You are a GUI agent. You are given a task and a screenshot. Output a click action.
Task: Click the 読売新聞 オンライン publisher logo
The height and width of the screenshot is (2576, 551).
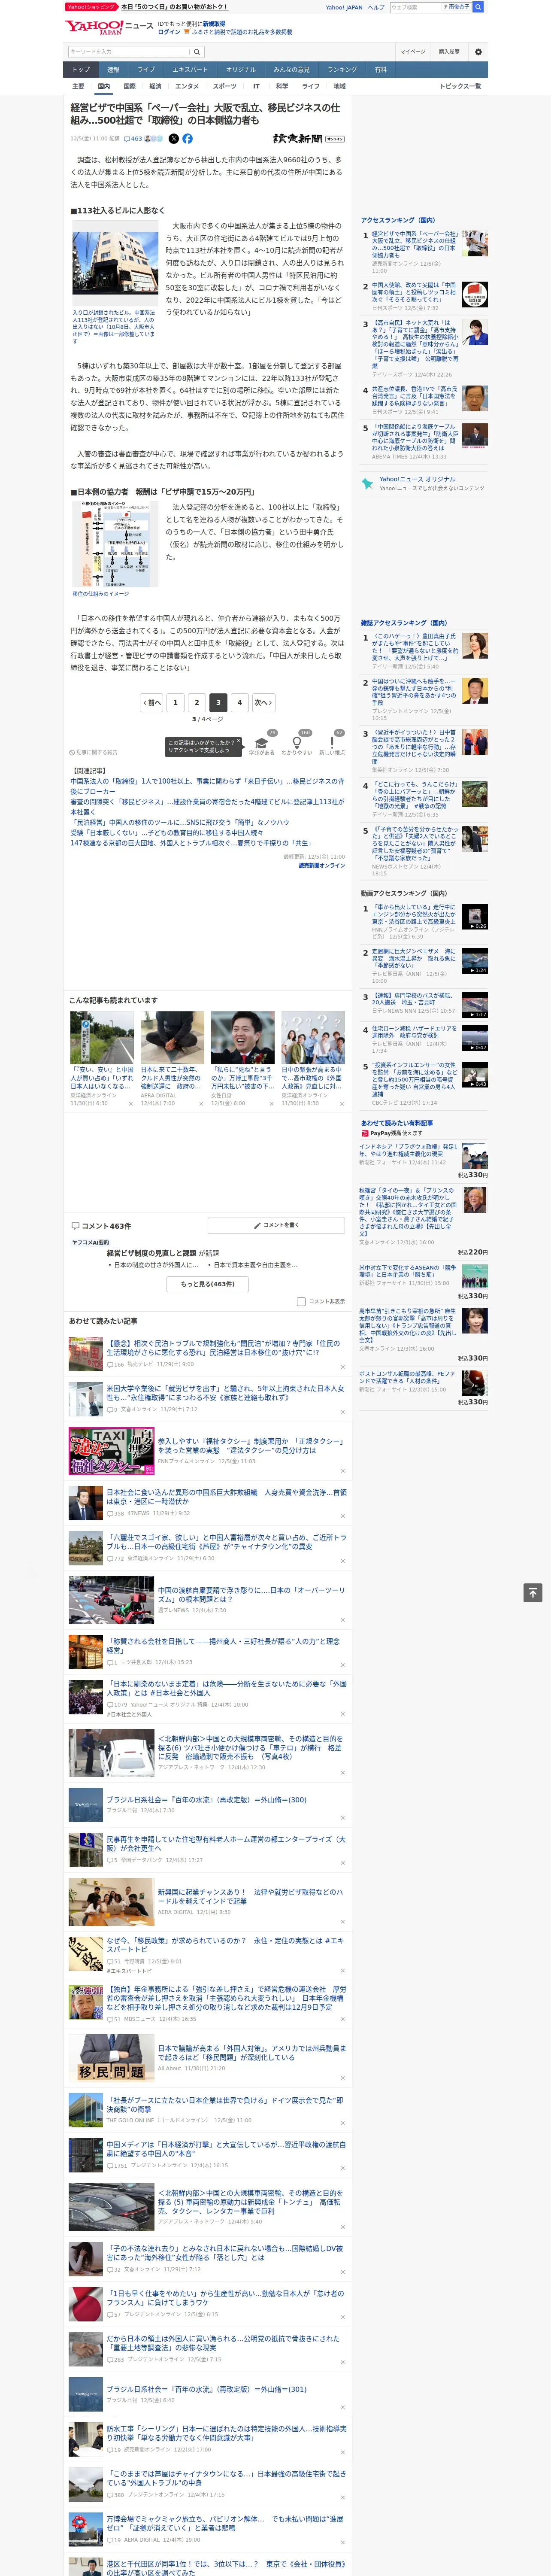309,139
